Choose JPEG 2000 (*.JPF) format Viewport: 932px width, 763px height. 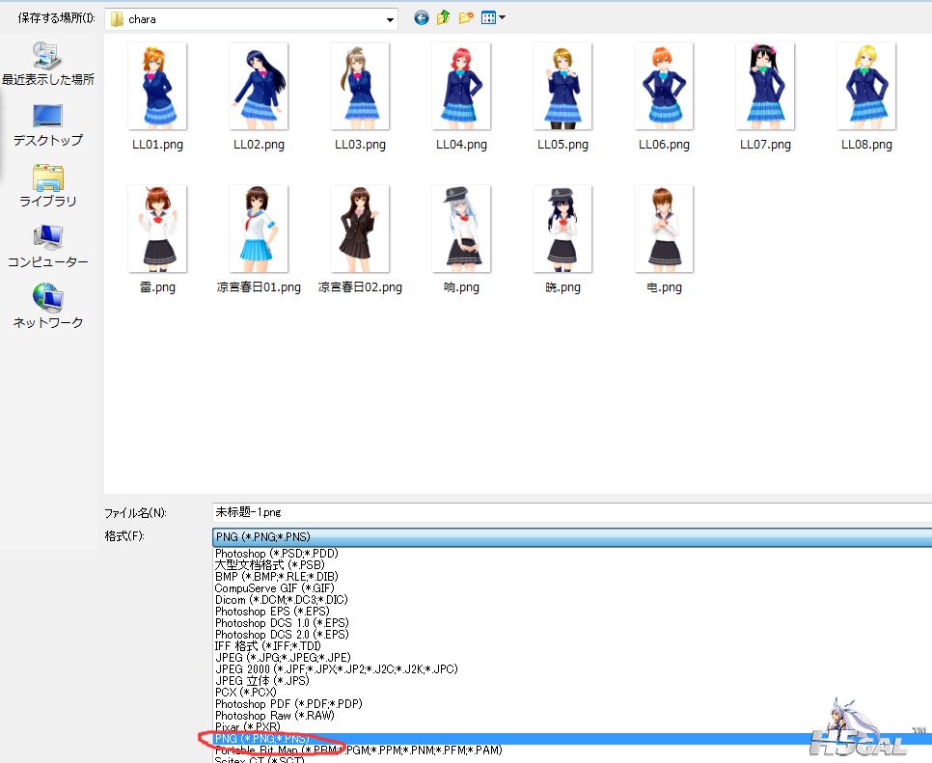click(x=337, y=669)
